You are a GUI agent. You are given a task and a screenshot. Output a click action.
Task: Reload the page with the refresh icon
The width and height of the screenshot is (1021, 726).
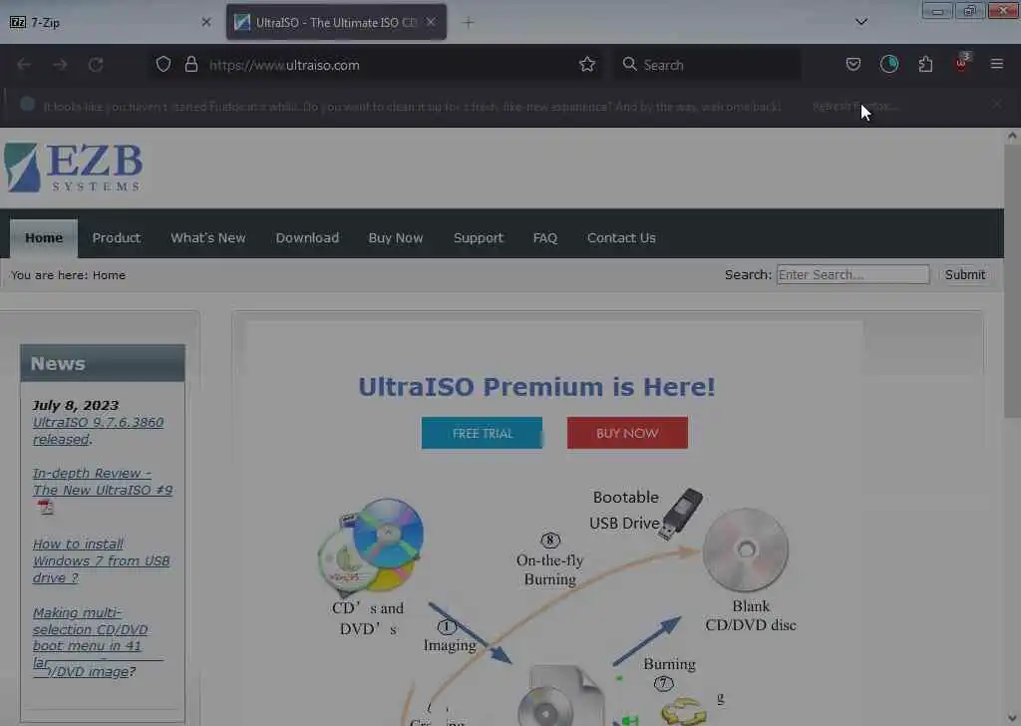(96, 65)
